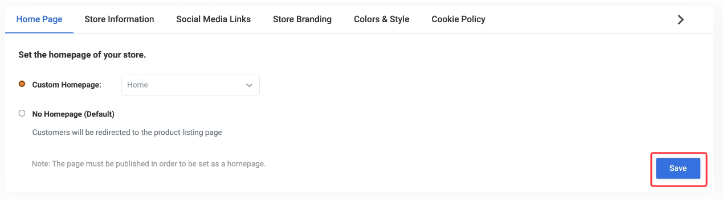
Task: Click the blue underline beneath the Home Page tab
Action: click(x=39, y=32)
